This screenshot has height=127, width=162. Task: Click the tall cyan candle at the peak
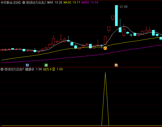point(116,15)
